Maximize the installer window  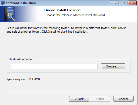pyautogui.click(x=123, y=3)
